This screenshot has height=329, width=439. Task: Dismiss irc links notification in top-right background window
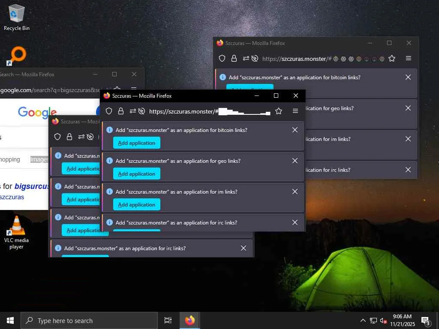click(408, 170)
